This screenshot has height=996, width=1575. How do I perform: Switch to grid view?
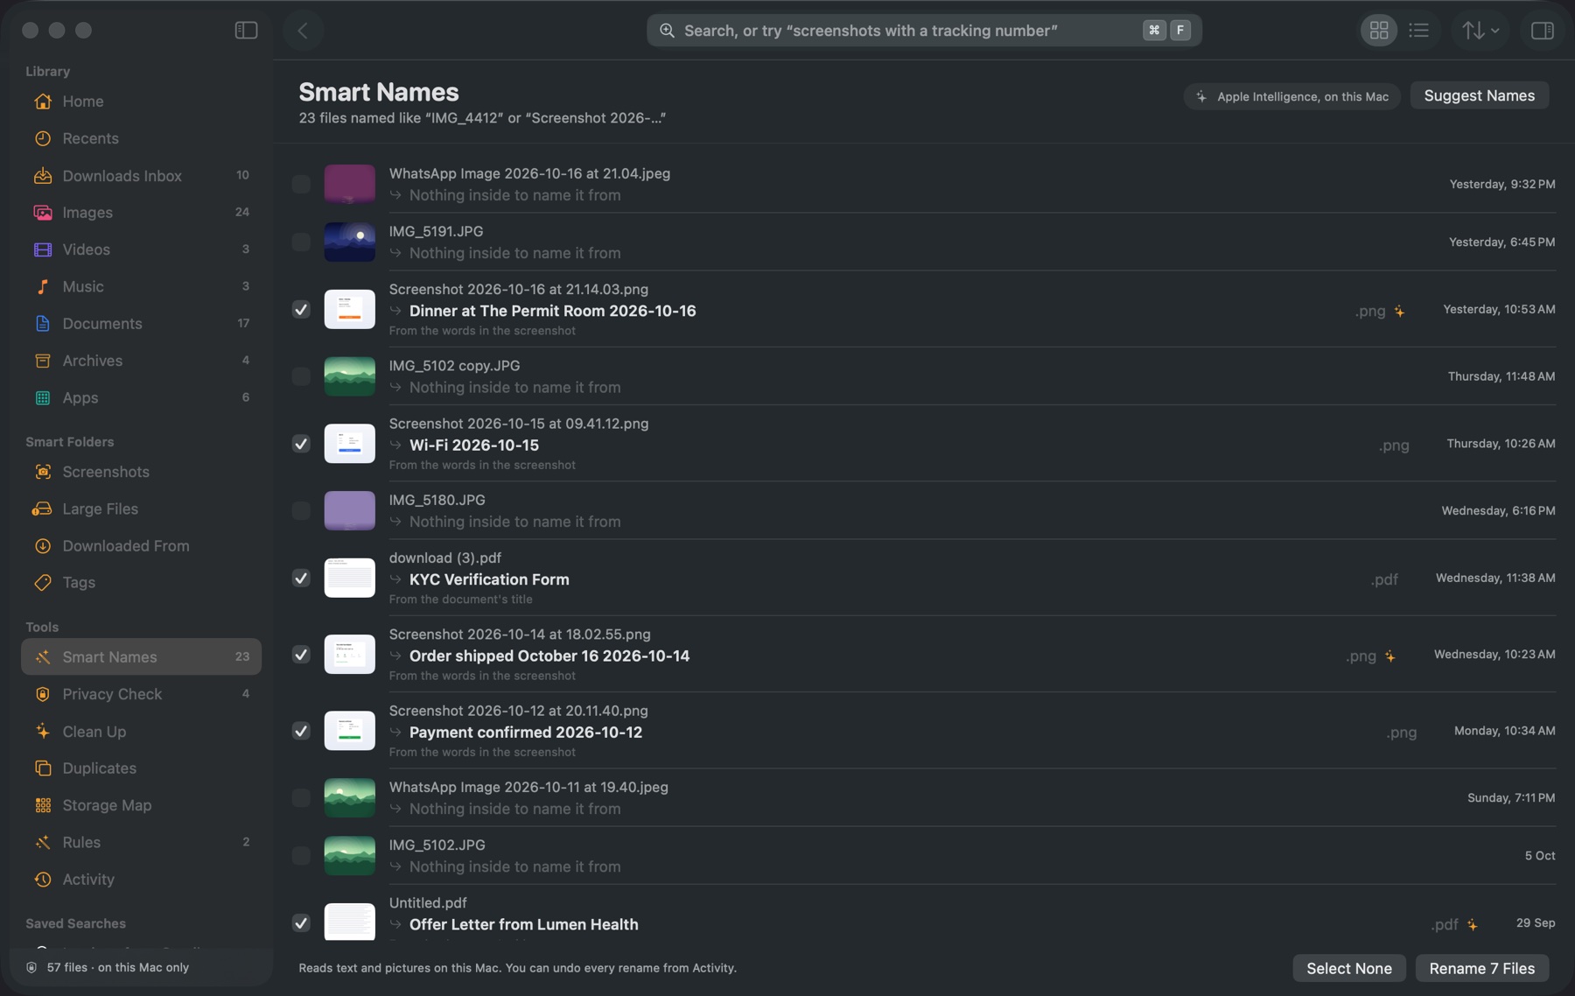(x=1379, y=31)
